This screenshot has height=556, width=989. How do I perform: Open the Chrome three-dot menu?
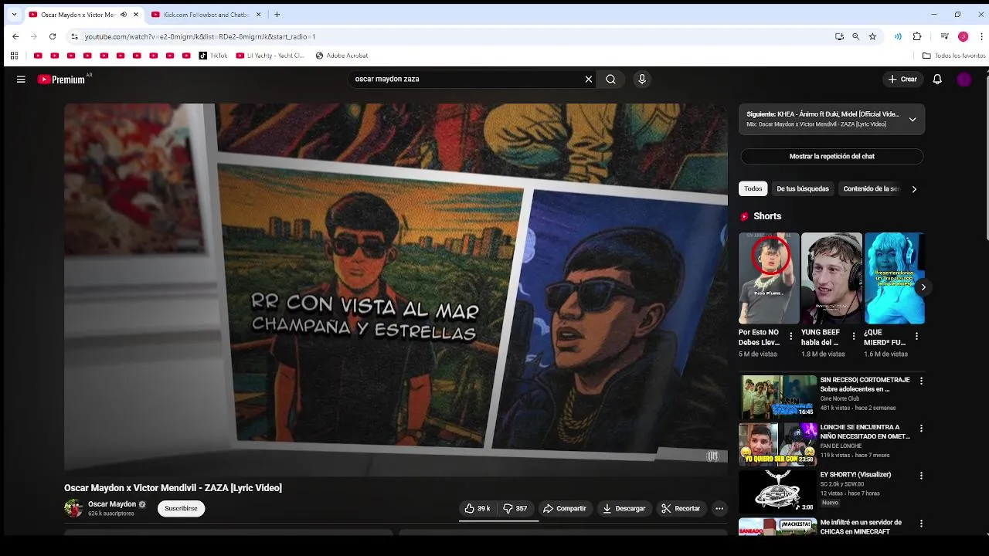[981, 36]
